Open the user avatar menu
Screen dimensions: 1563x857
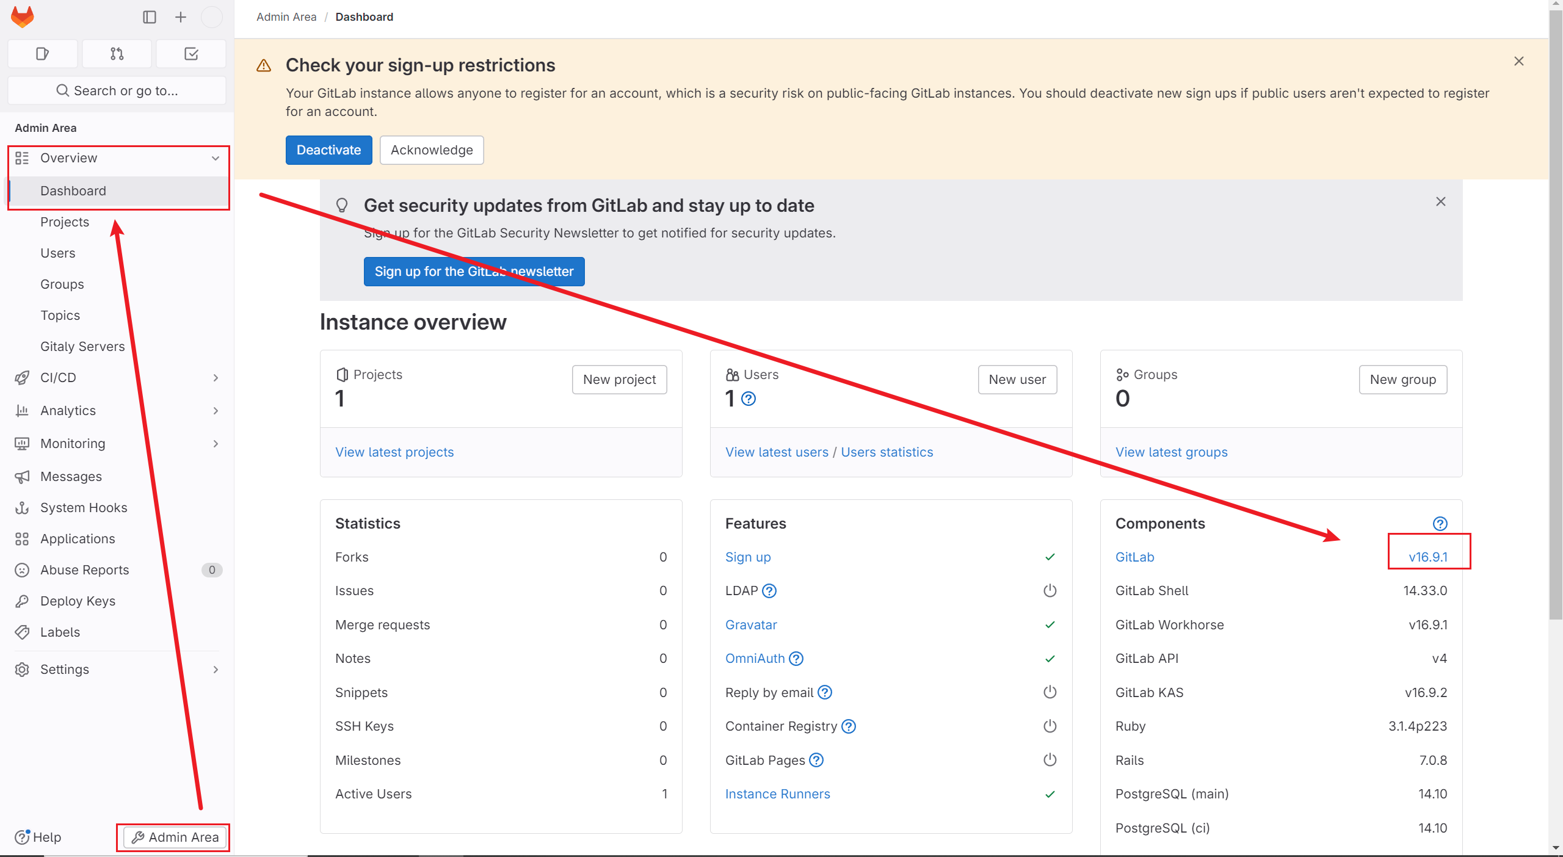coord(212,17)
